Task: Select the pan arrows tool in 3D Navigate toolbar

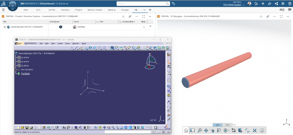Action: tap(206, 130)
